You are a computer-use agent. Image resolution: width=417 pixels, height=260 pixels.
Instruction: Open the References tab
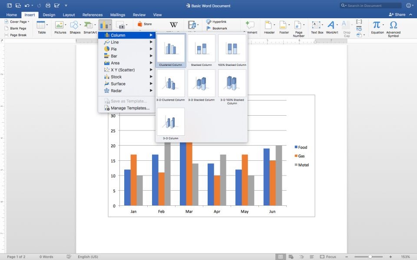point(92,15)
